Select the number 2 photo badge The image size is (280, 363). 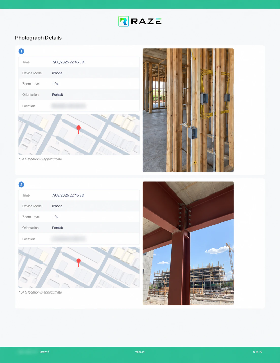pyautogui.click(x=21, y=185)
